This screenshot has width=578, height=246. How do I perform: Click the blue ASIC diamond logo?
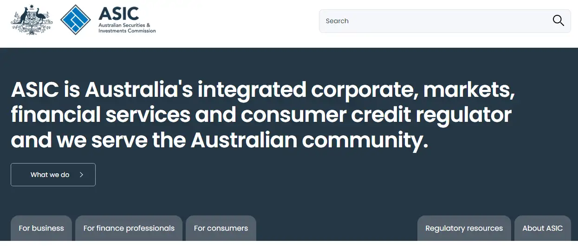pyautogui.click(x=76, y=20)
